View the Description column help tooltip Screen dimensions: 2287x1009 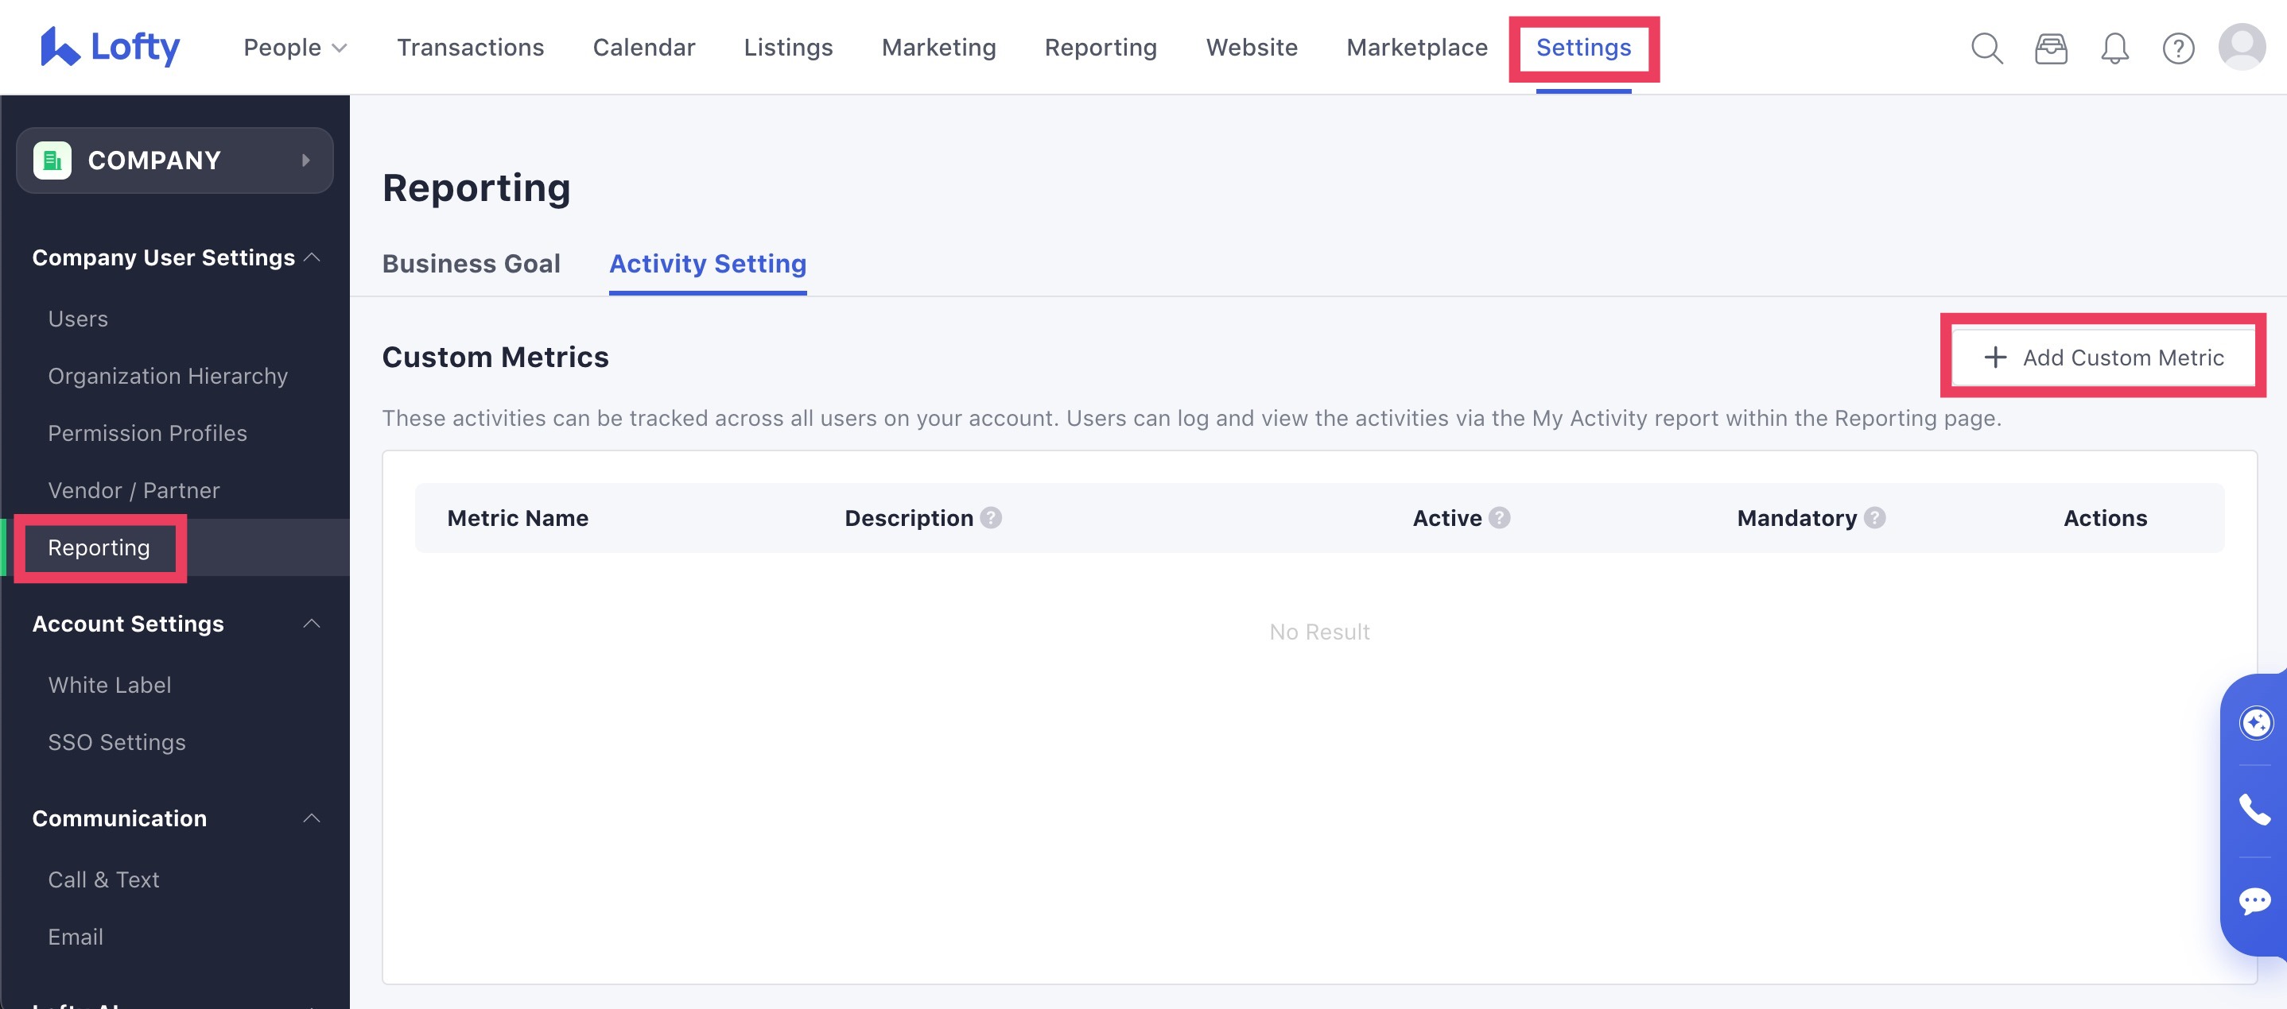click(x=992, y=519)
